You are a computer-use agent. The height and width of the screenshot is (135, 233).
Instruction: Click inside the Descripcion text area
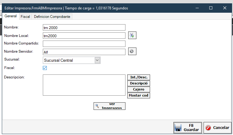[84, 85]
